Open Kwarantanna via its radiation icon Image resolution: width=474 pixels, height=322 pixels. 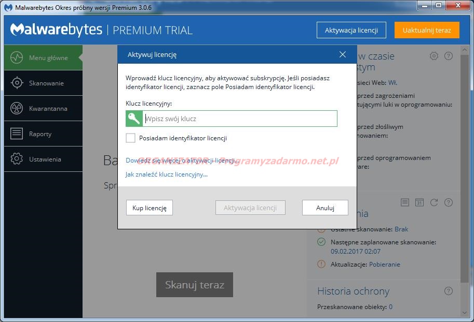coord(17,108)
